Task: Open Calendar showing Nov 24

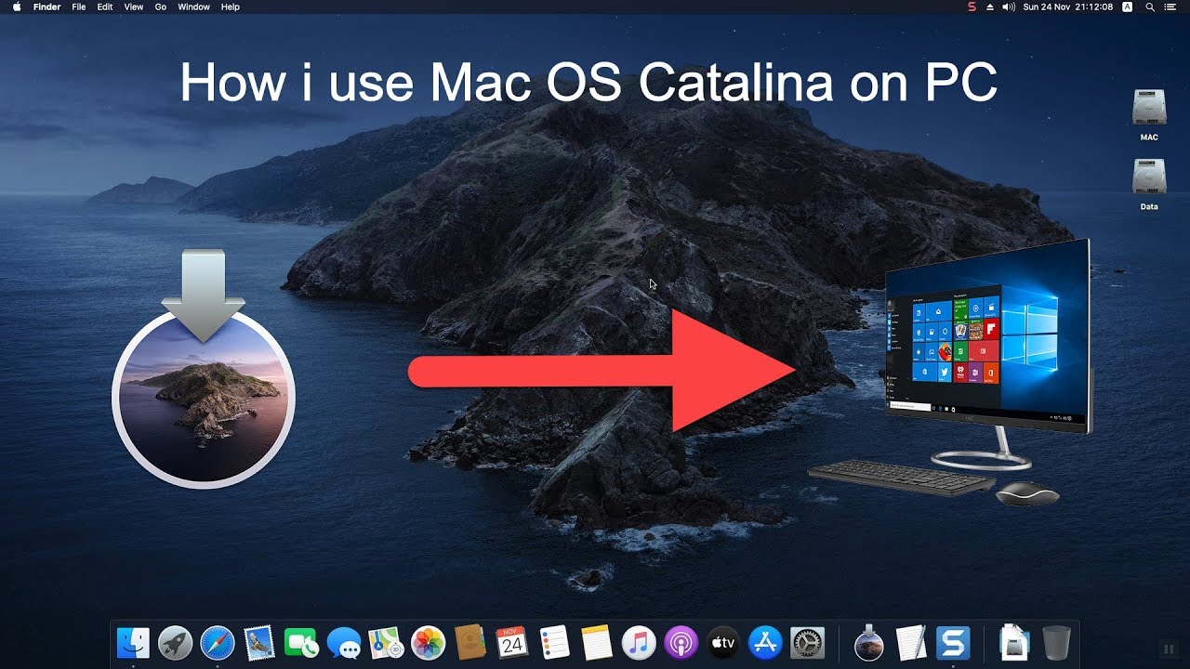Action: pyautogui.click(x=512, y=642)
